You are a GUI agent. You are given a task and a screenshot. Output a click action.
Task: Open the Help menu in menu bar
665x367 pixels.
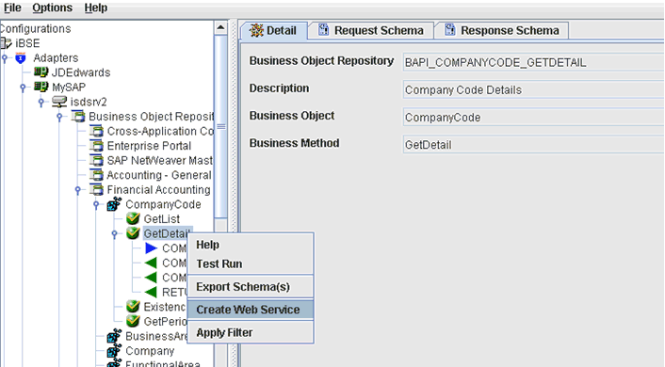pos(96,8)
